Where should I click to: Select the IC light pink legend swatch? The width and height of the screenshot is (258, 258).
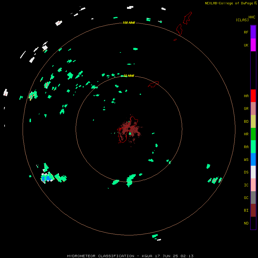click(x=253, y=185)
